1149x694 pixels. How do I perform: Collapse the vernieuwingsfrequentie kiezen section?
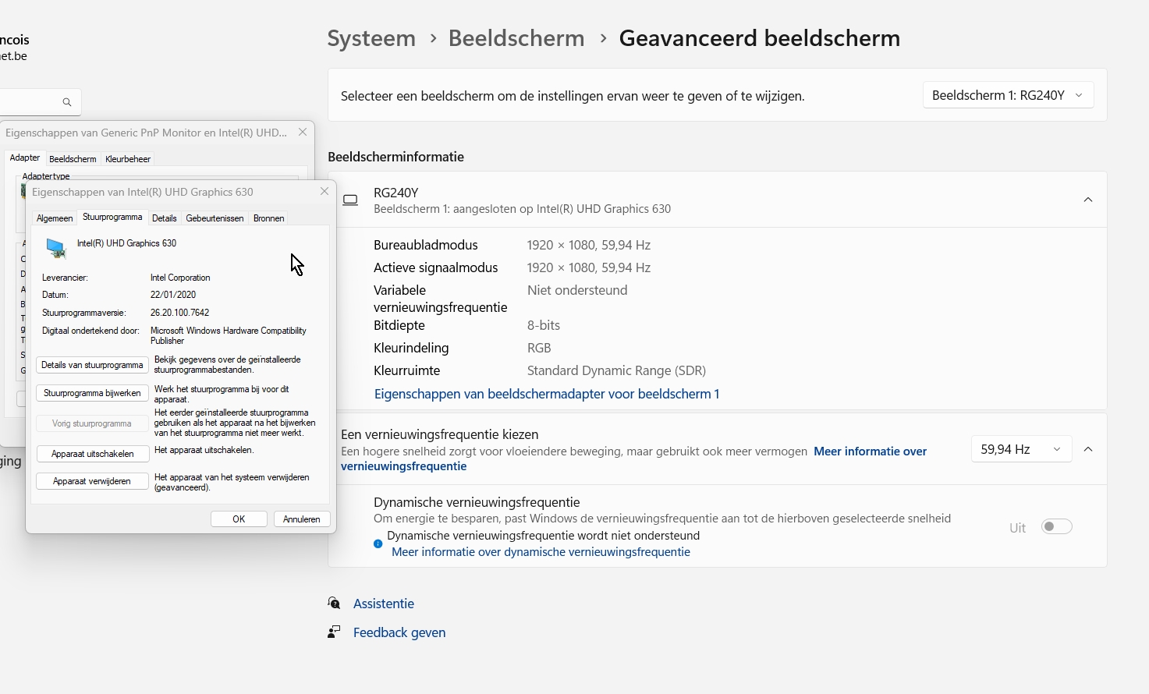coord(1087,449)
